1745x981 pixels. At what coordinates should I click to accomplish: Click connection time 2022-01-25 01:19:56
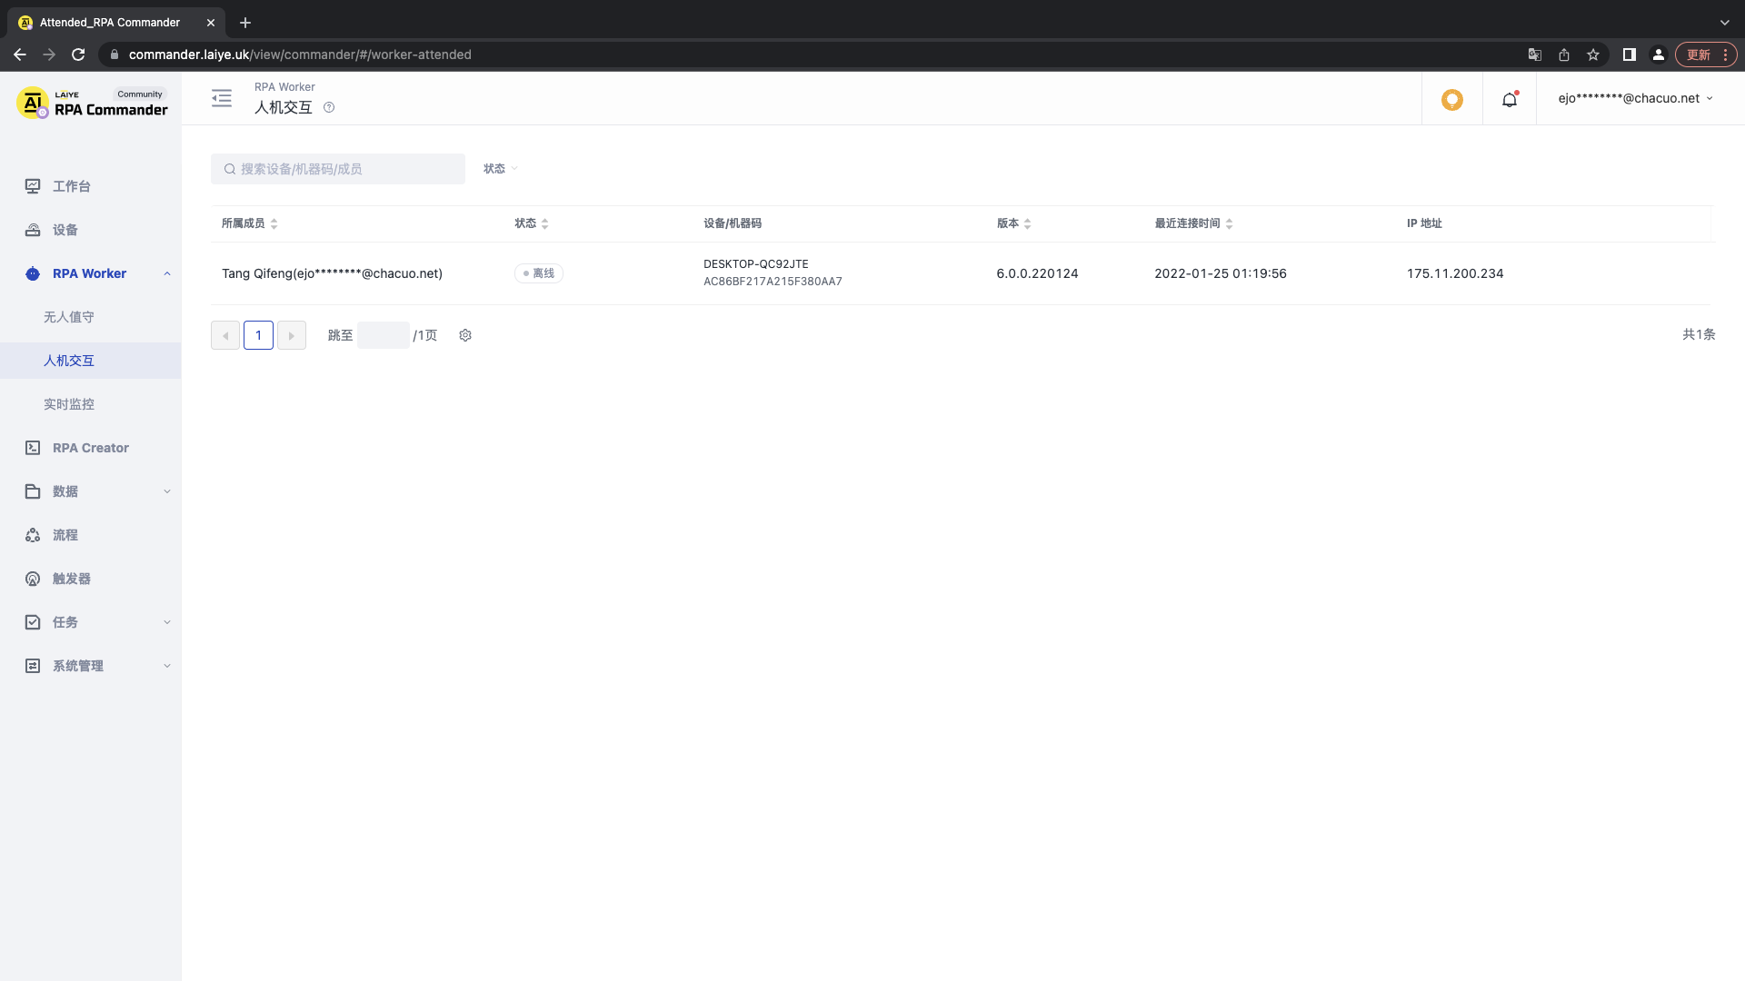point(1221,273)
